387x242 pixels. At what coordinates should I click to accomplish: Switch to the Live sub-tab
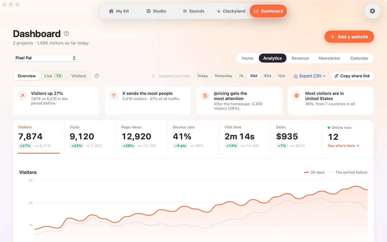(x=53, y=76)
